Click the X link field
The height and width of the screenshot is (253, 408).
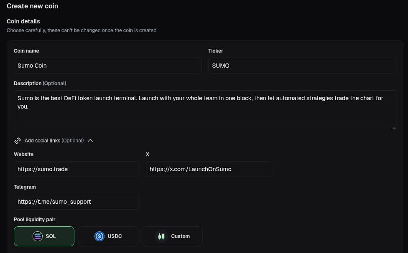coord(209,169)
